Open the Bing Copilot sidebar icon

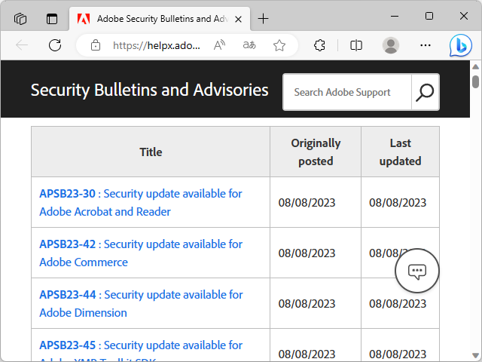(461, 45)
